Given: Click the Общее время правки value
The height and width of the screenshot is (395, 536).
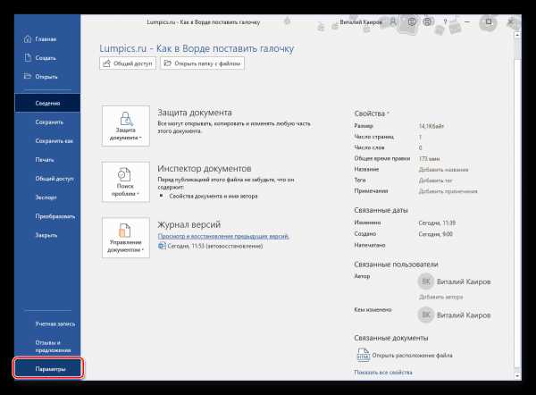Looking at the screenshot, I should [x=429, y=159].
